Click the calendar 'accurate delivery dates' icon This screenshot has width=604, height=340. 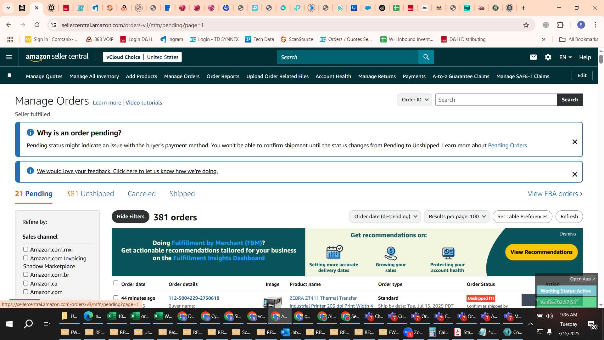tap(334, 252)
